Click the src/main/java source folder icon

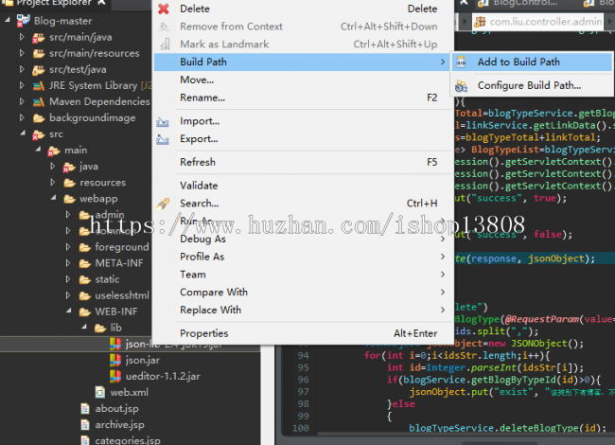pyautogui.click(x=39, y=37)
